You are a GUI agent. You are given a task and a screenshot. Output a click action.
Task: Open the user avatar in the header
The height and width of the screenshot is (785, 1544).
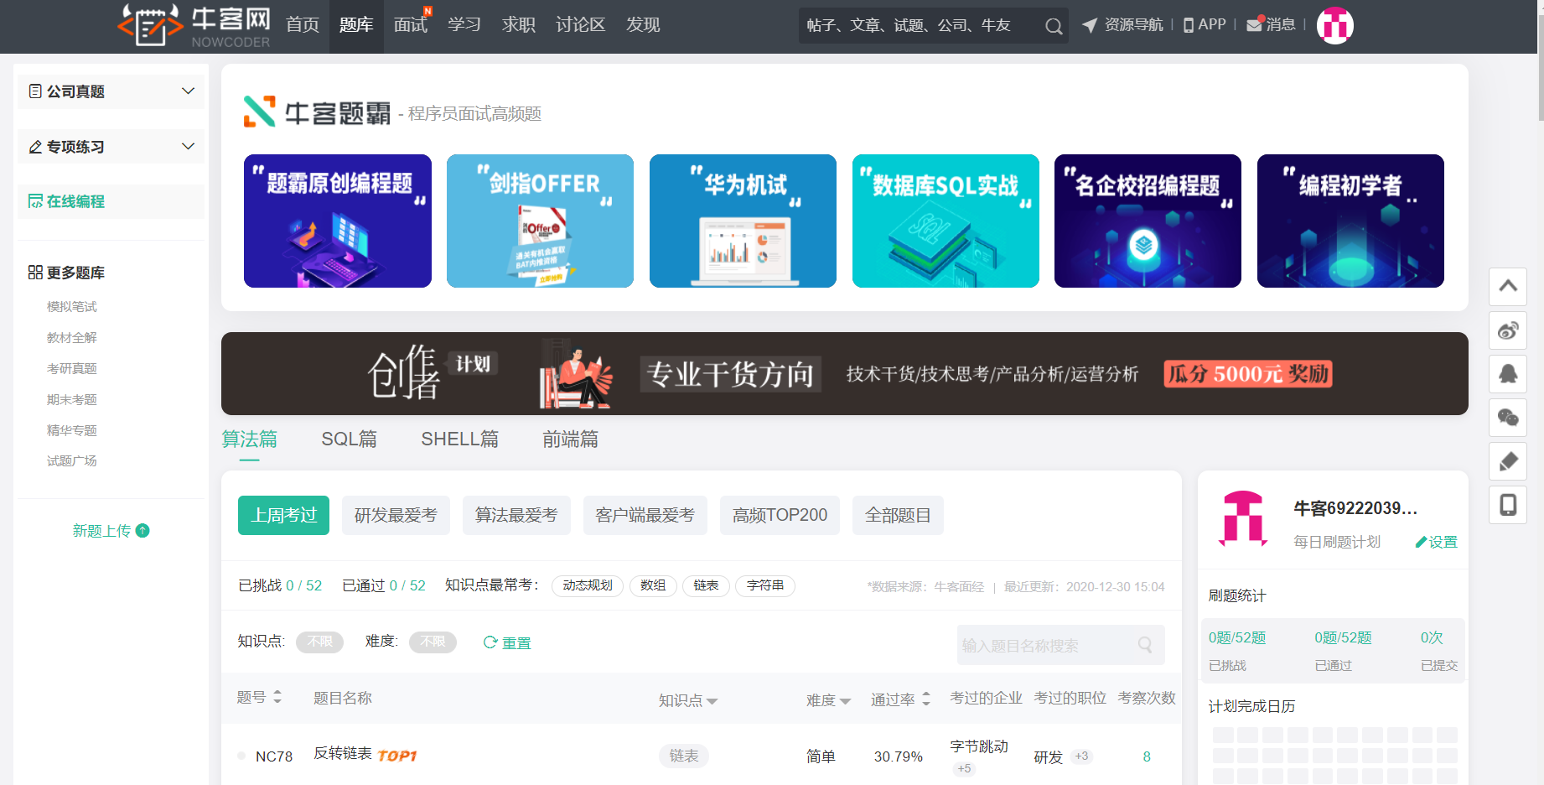coord(1334,25)
